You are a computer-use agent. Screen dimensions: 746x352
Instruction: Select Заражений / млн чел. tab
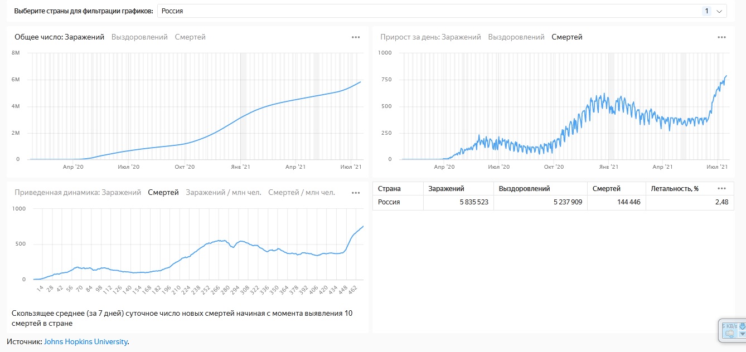coord(223,193)
